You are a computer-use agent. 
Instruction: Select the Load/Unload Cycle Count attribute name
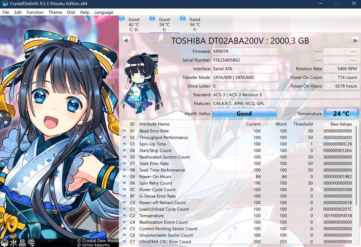click(x=164, y=209)
